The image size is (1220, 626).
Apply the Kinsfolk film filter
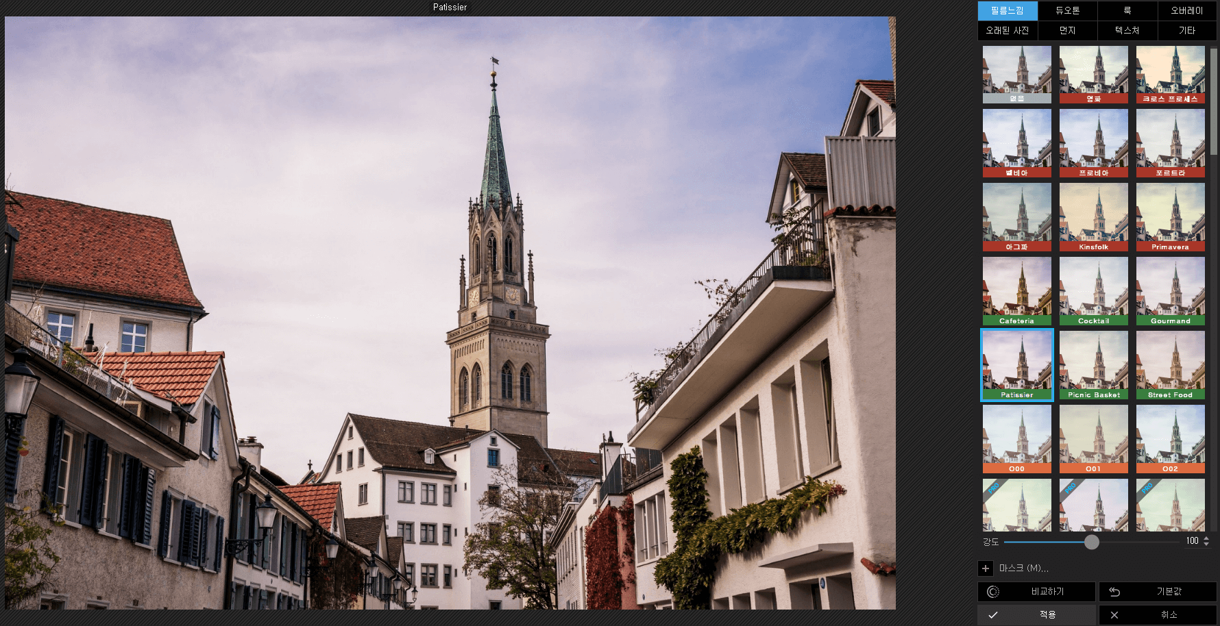click(x=1093, y=217)
